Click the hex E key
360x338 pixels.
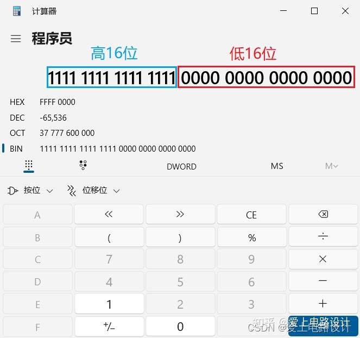click(37, 304)
